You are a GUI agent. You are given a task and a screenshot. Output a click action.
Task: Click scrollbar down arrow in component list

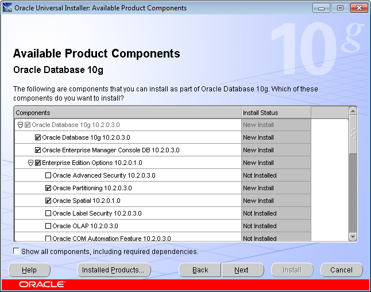(353, 237)
